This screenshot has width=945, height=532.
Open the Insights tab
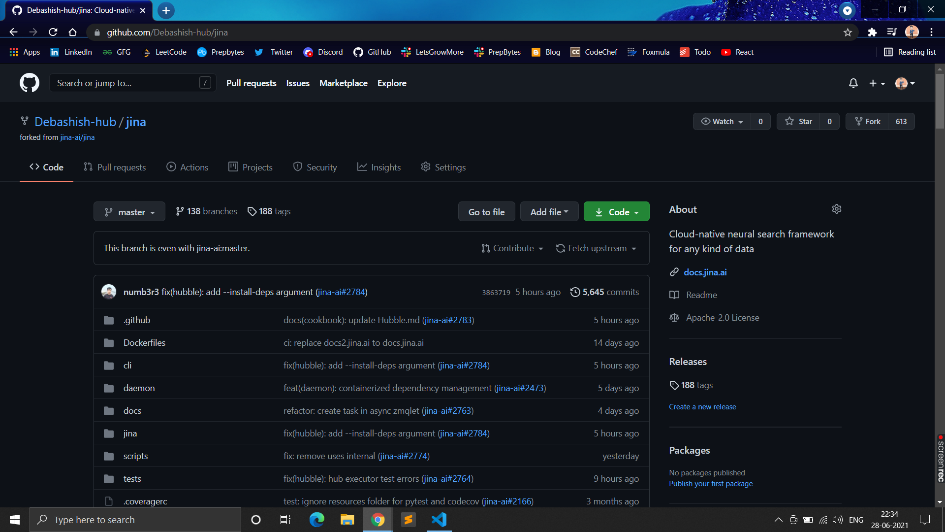(x=379, y=167)
